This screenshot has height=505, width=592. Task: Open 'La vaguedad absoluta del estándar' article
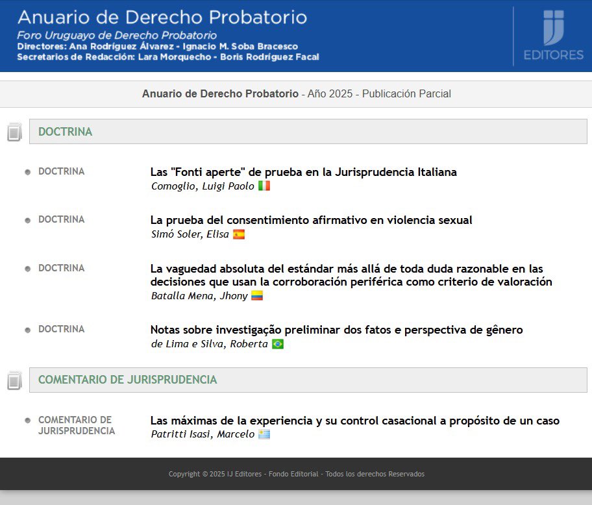351,275
